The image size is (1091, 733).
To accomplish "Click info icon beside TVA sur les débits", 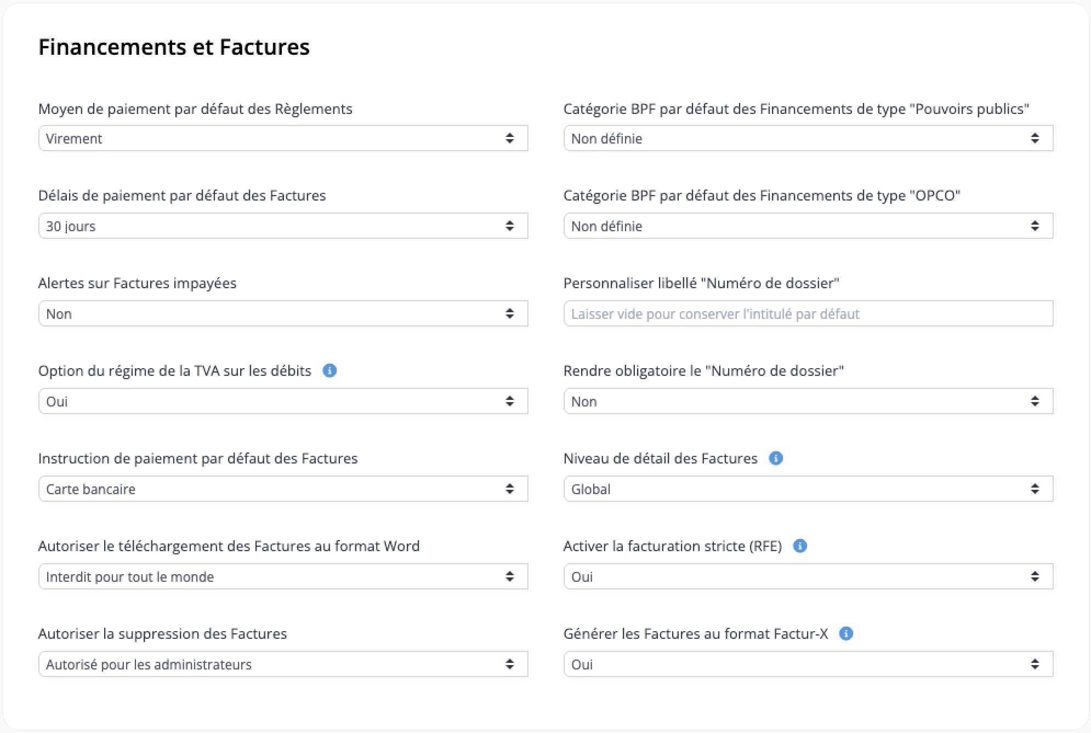I will click(329, 371).
